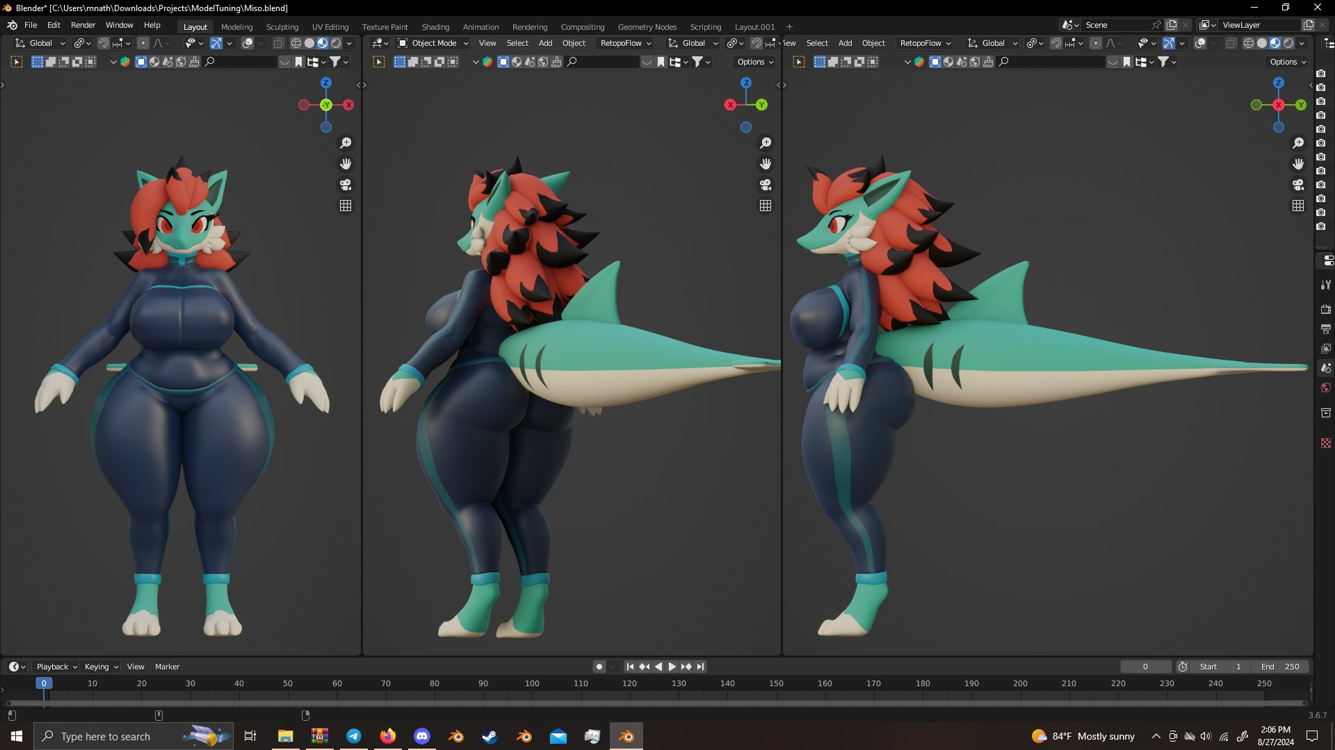1335x750 pixels.
Task: Open Discord from the Windows taskbar
Action: pyautogui.click(x=422, y=736)
